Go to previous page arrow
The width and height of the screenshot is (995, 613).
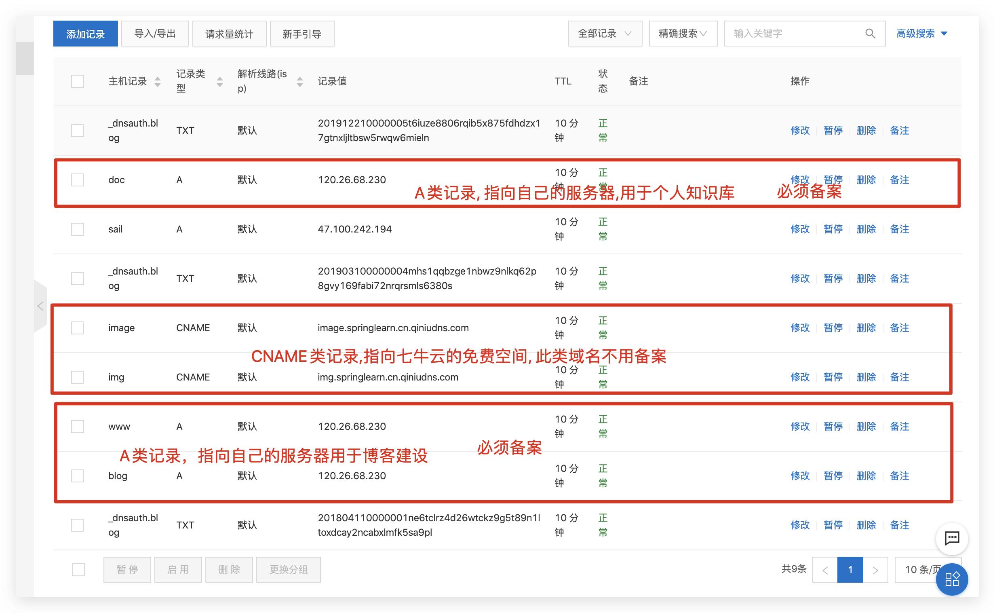click(825, 570)
